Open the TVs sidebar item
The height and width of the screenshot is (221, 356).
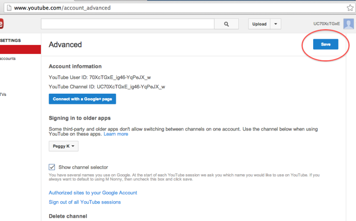[x=3, y=95]
